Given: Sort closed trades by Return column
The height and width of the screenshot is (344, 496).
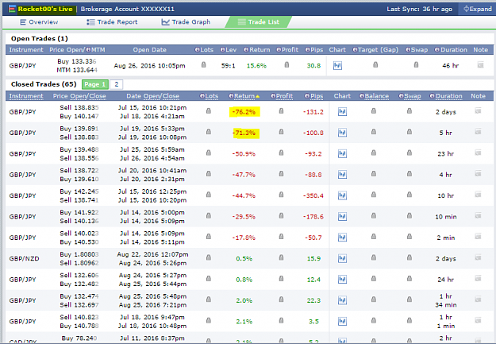Looking at the screenshot, I should (x=244, y=96).
